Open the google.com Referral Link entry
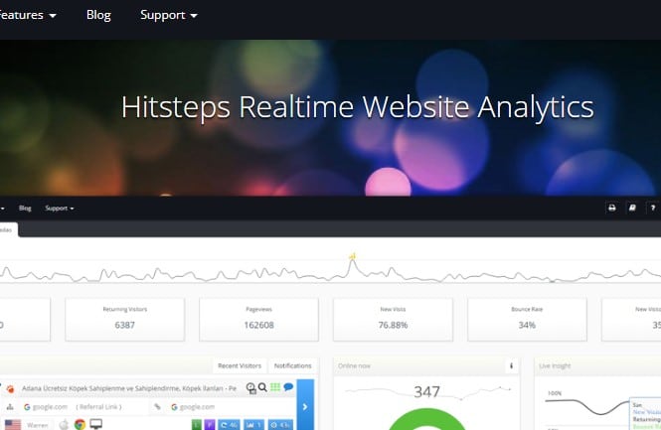 (73, 407)
